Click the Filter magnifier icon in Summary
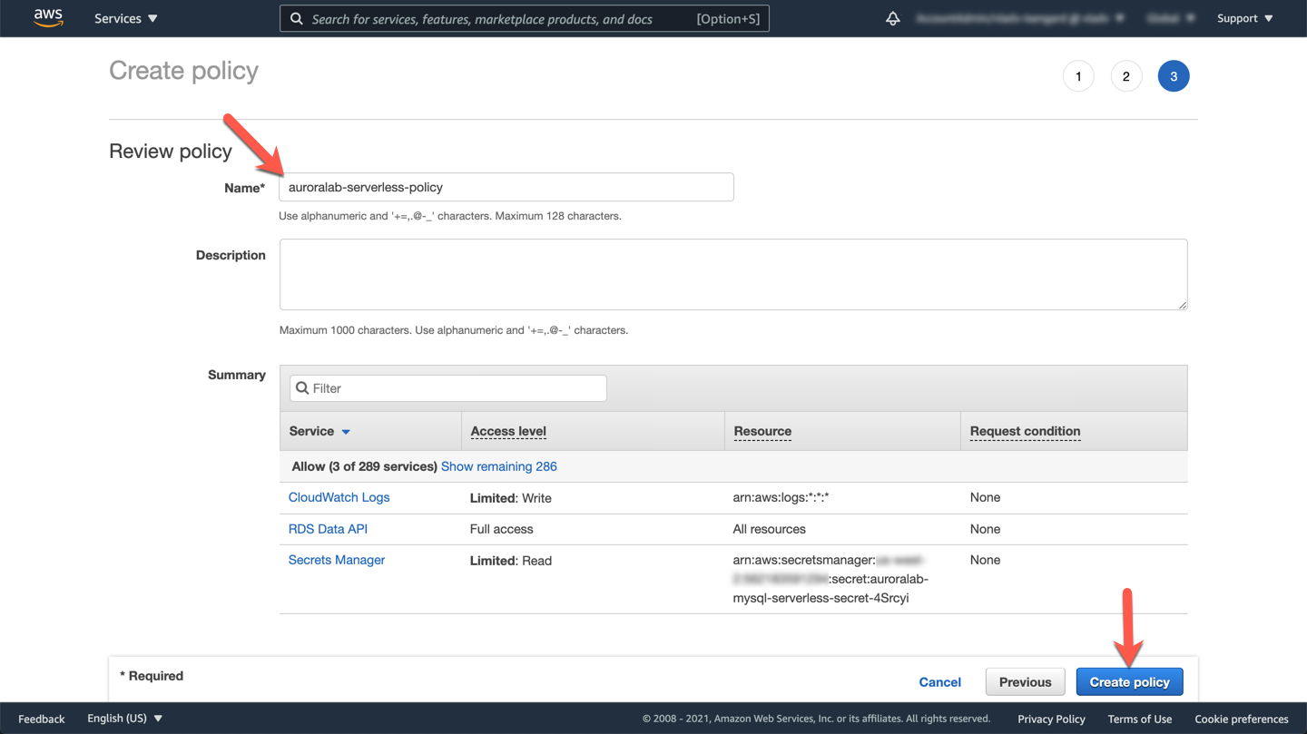This screenshot has height=734, width=1307. [x=302, y=388]
